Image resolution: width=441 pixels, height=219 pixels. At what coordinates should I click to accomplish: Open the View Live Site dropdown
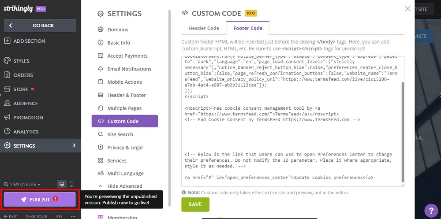(22, 185)
